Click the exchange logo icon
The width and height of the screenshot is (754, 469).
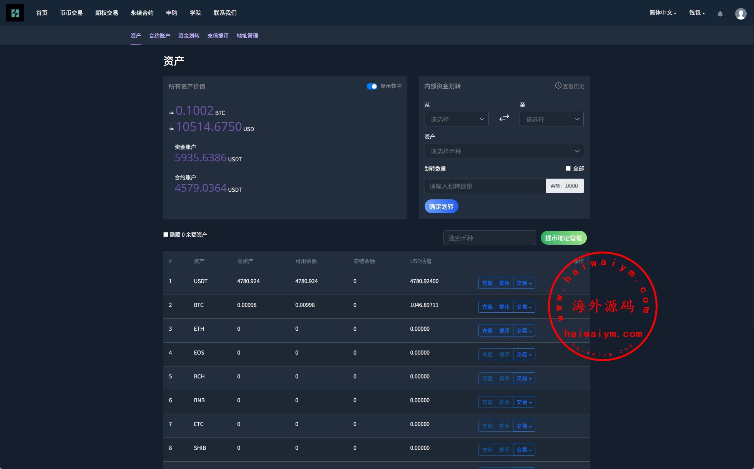pyautogui.click(x=15, y=13)
